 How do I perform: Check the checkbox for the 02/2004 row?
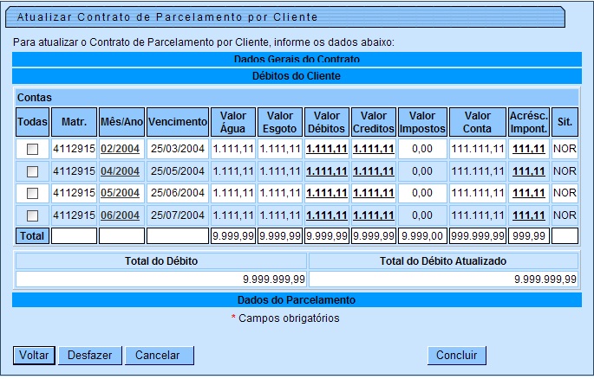(32, 149)
